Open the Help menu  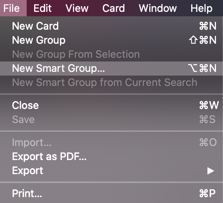(202, 8)
